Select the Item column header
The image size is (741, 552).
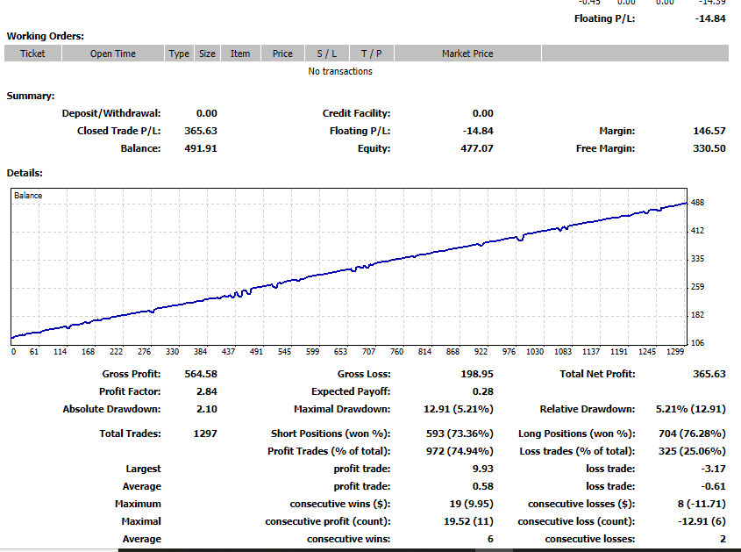pos(240,54)
